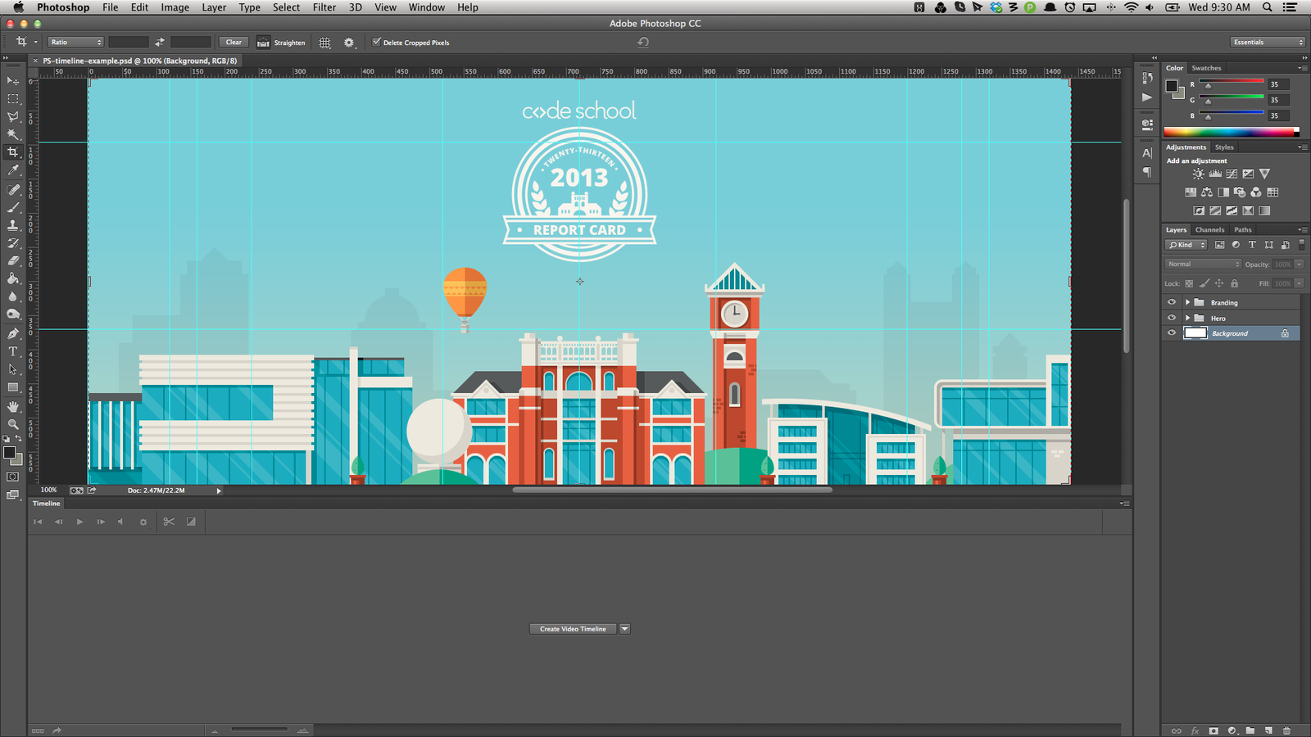This screenshot has width=1311, height=737.
Task: Select the Pen tool
Action: point(13,333)
